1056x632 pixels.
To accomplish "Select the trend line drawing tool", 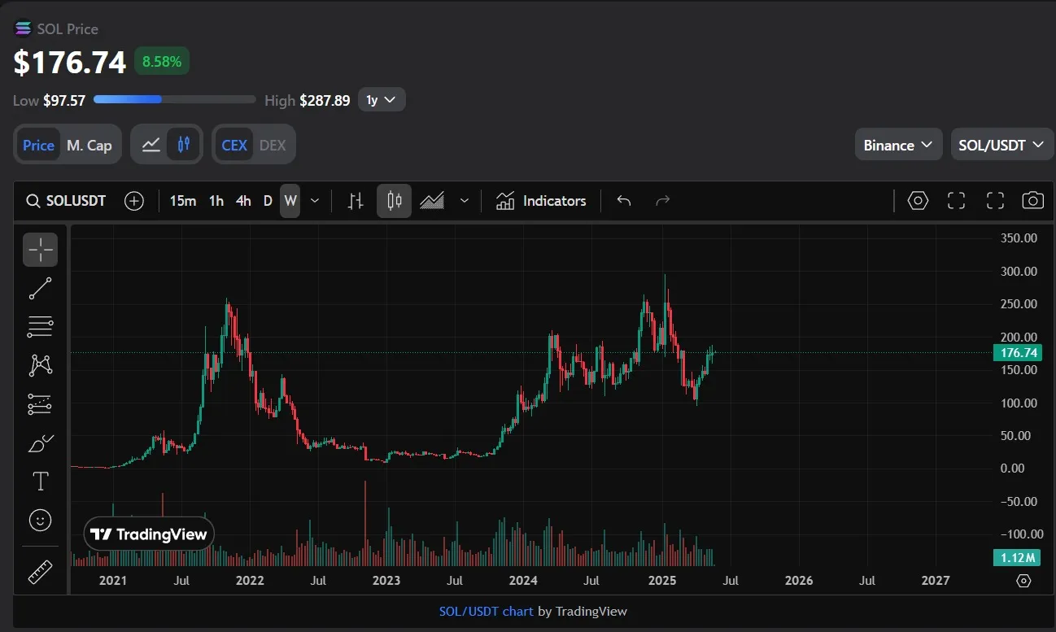I will tap(40, 288).
